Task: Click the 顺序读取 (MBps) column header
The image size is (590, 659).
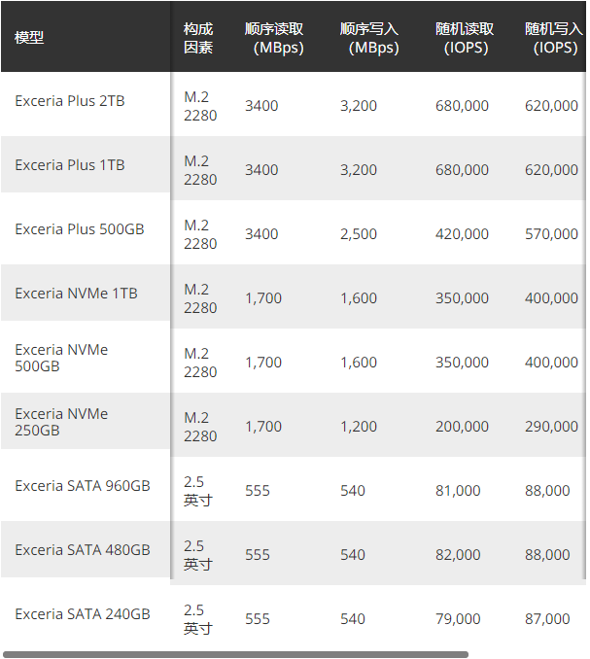Action: pyautogui.click(x=273, y=38)
